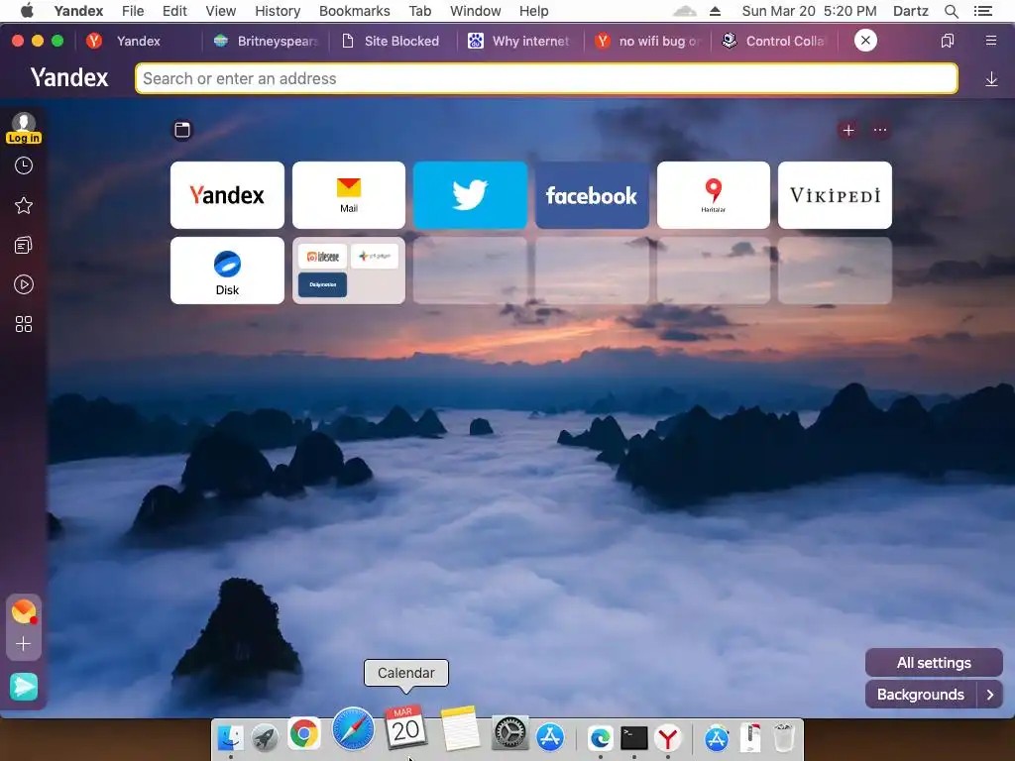Launch Microsoft Edge from the dock

tap(600, 737)
